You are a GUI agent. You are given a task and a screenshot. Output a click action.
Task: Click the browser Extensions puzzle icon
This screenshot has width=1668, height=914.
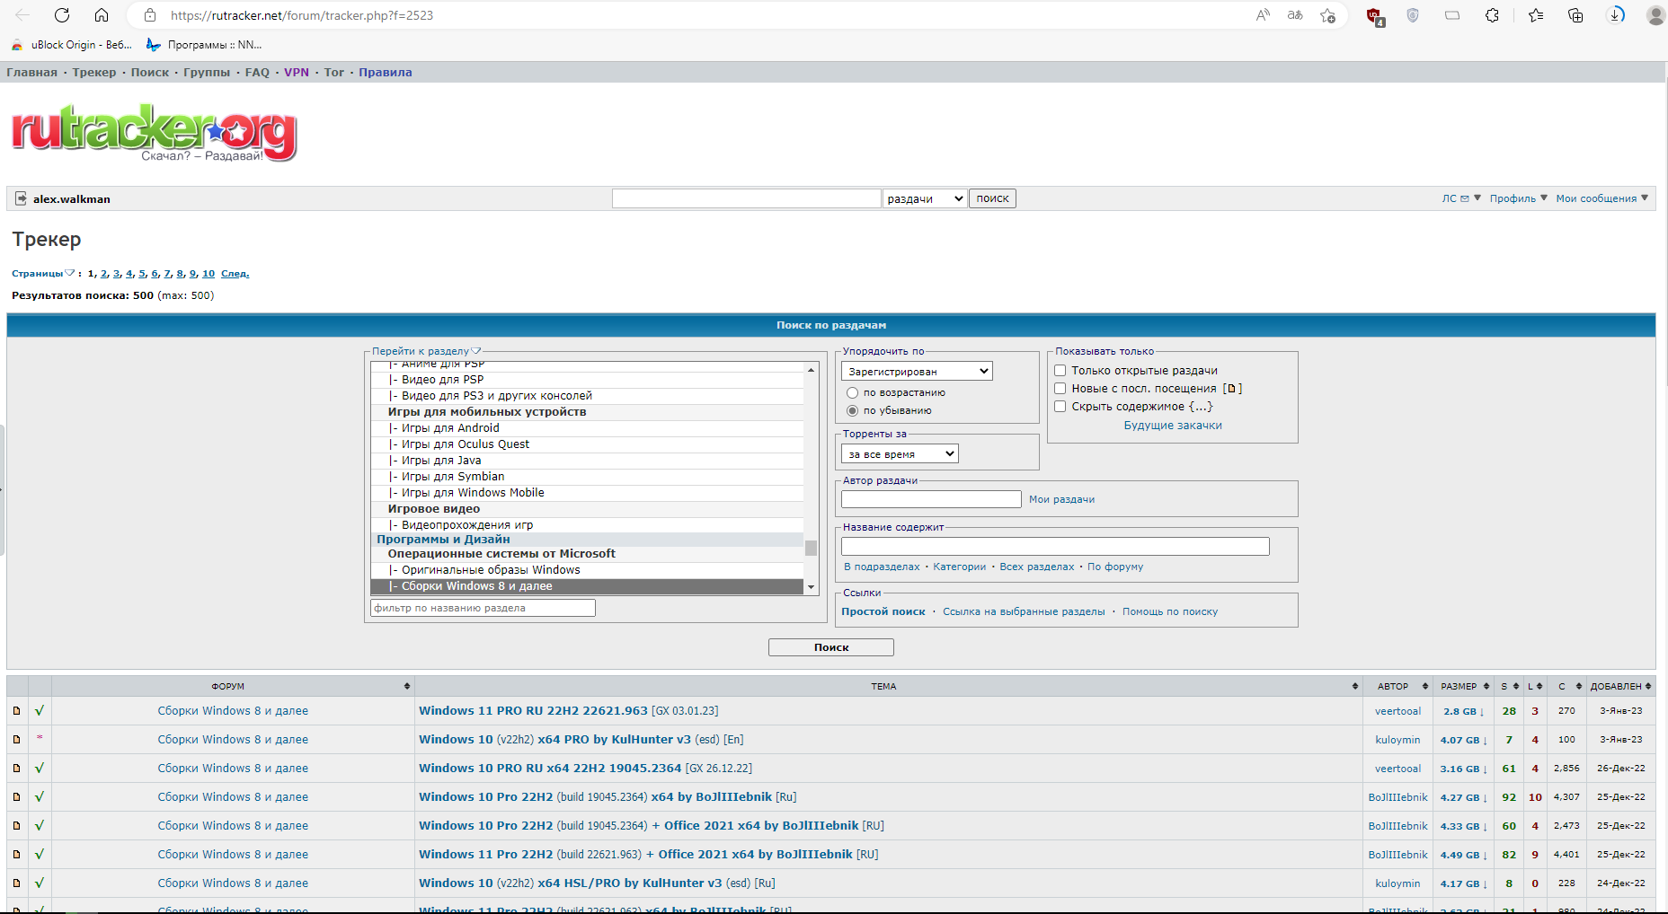click(1492, 15)
